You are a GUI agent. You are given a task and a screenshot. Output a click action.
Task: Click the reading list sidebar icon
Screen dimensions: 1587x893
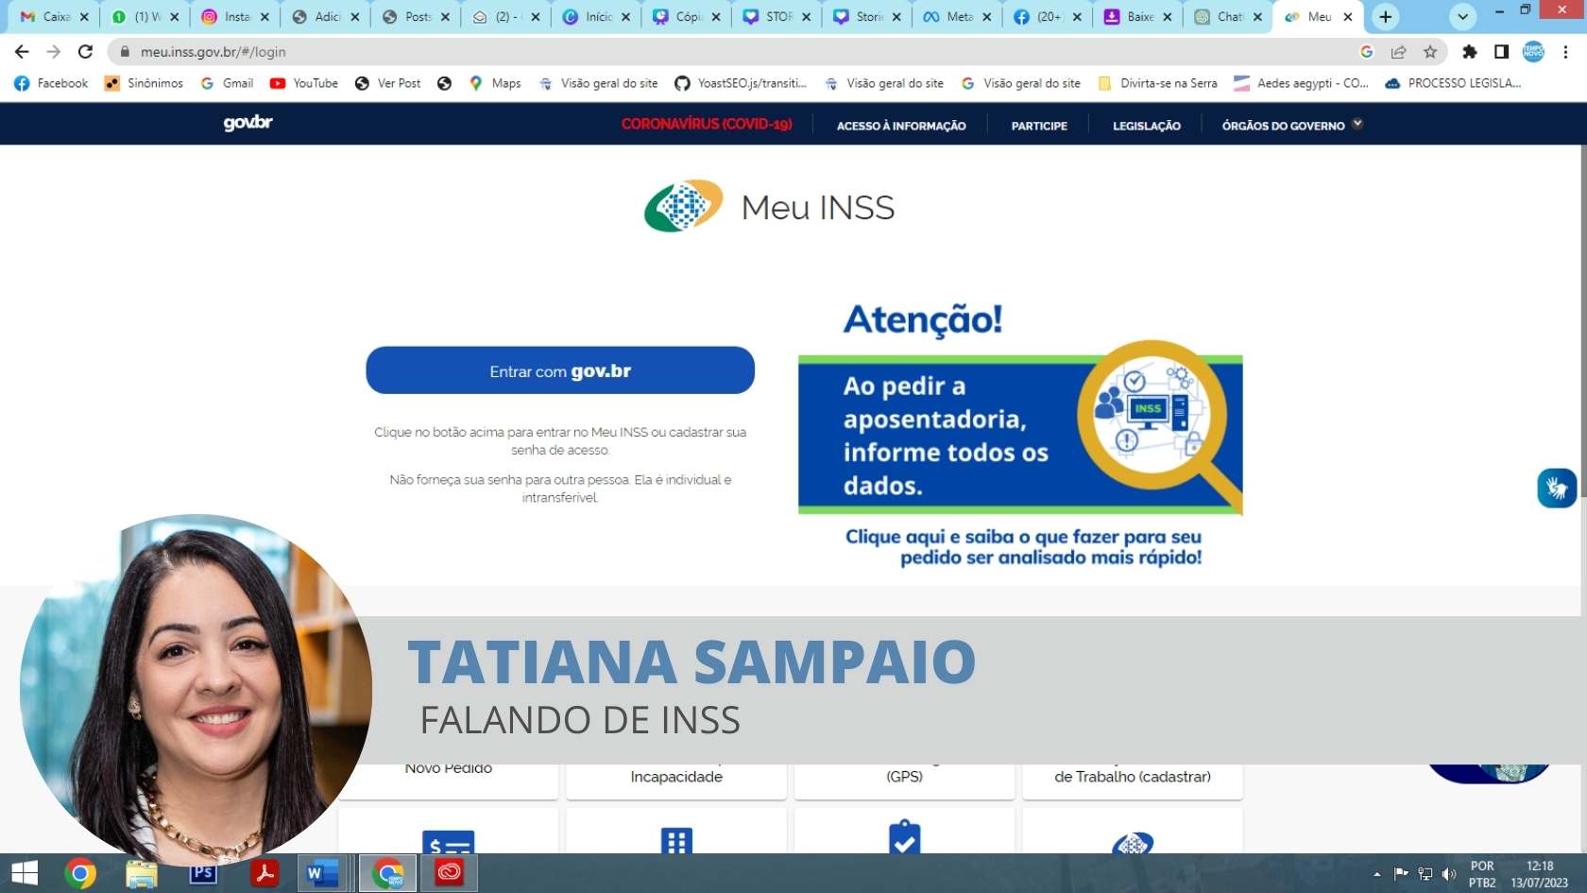click(x=1502, y=52)
